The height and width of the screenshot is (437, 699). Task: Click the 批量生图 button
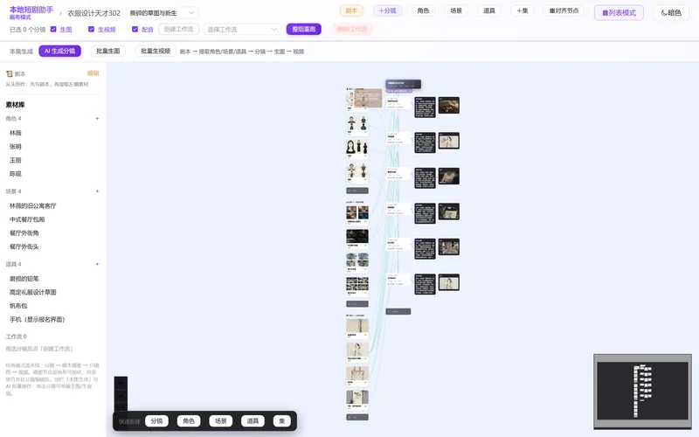coord(107,52)
